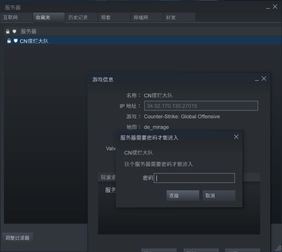Screen dimensions: 282x252
Task: Click the shield anti-cheat column header
Action: (14, 31)
